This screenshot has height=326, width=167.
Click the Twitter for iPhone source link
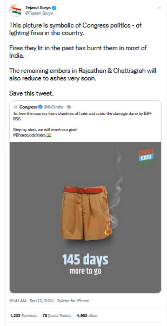[x=73, y=301]
